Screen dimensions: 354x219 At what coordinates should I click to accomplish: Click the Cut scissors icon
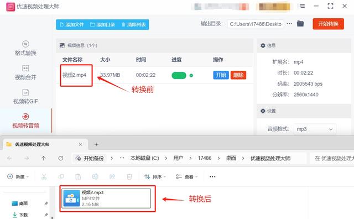(44, 176)
